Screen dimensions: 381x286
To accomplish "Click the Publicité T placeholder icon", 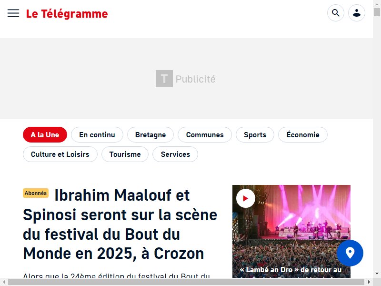I will (164, 79).
